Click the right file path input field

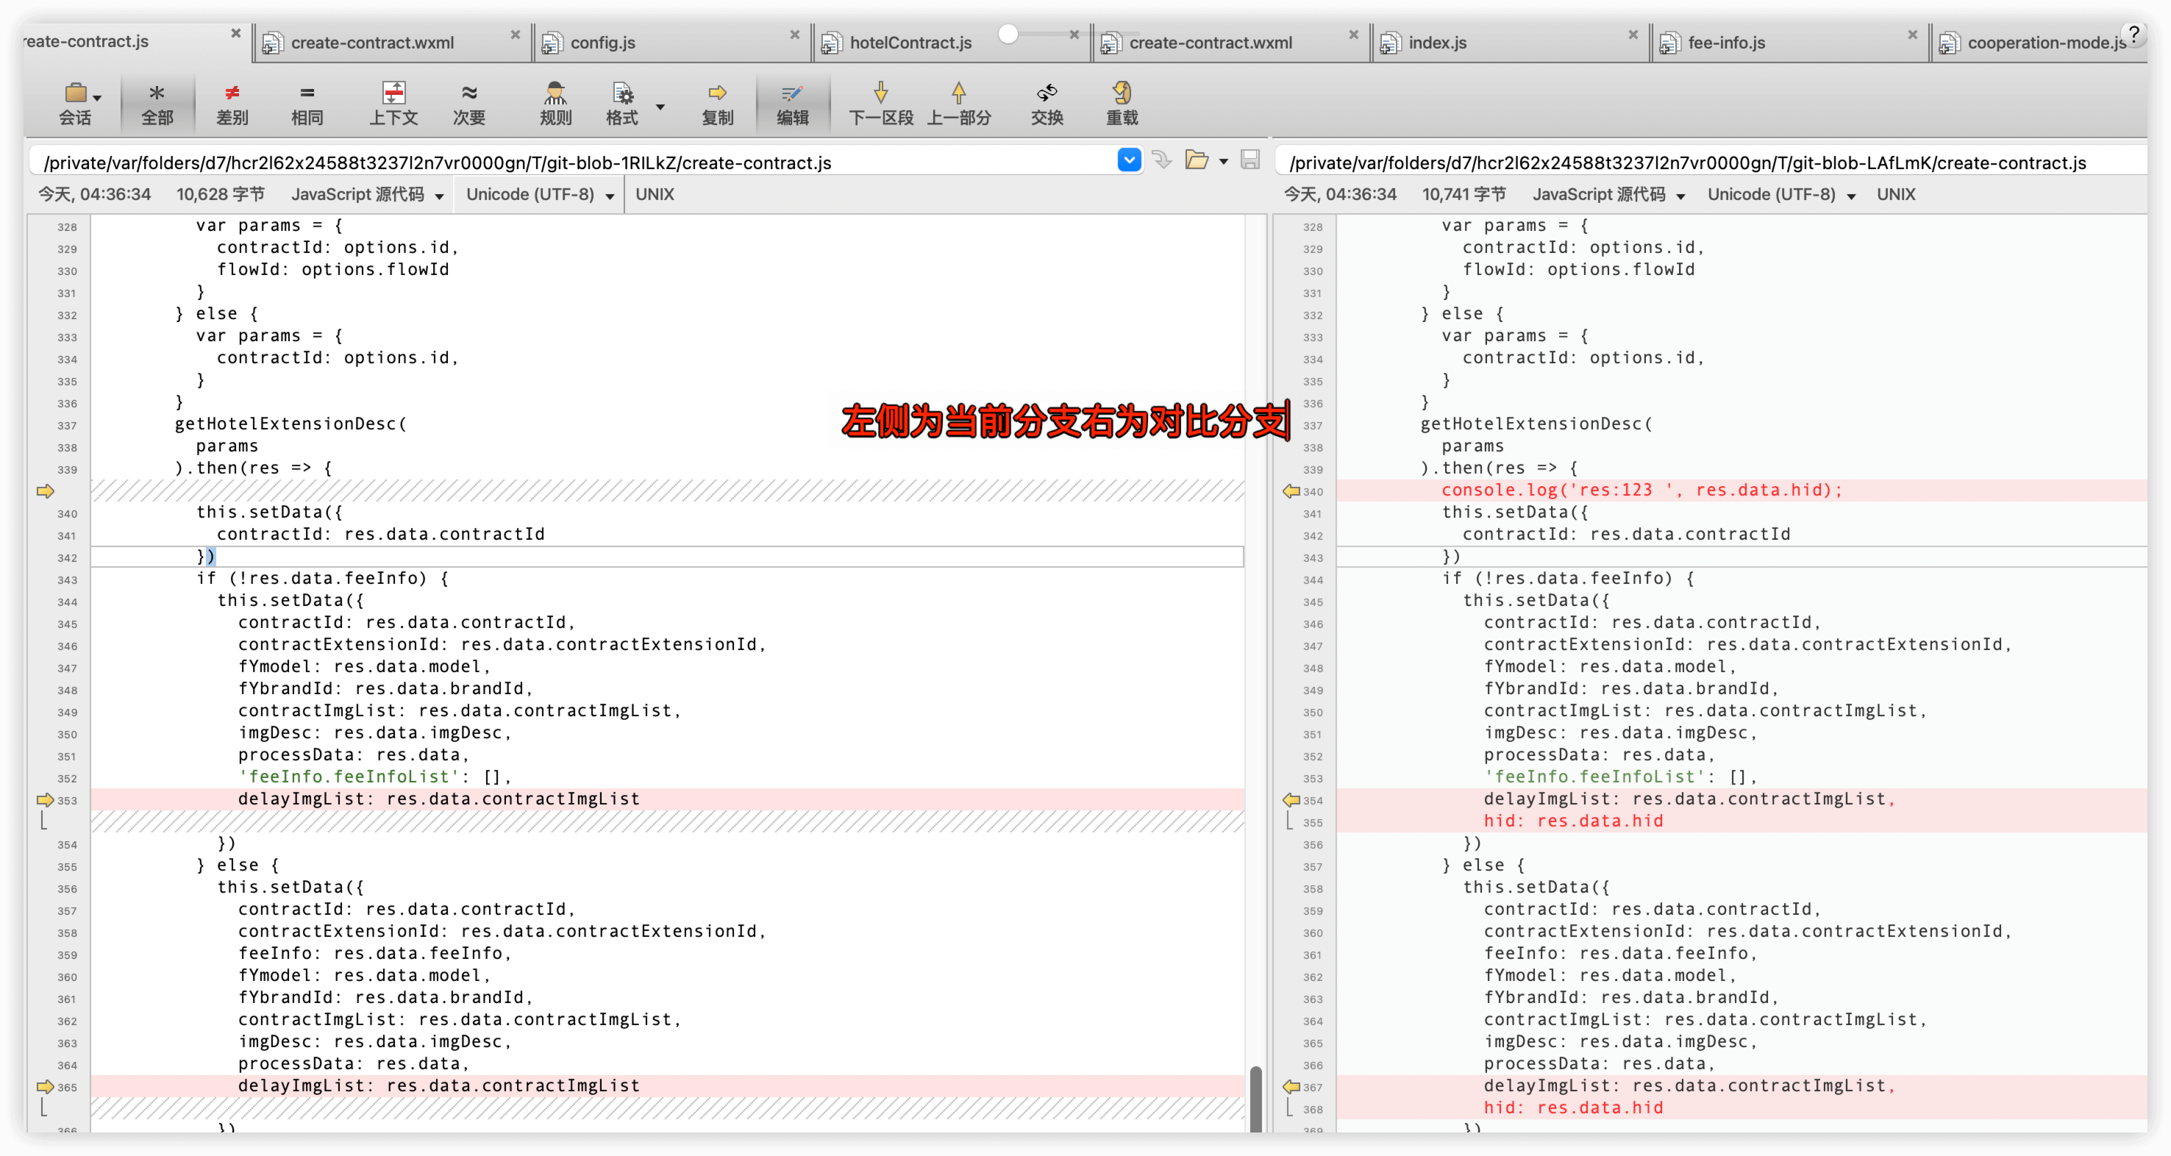[1711, 162]
